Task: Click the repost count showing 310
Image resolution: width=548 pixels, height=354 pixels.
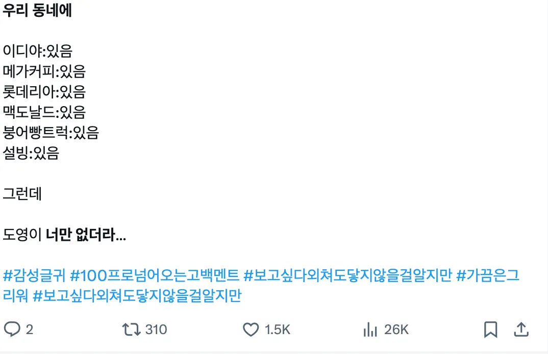Action: tap(156, 330)
